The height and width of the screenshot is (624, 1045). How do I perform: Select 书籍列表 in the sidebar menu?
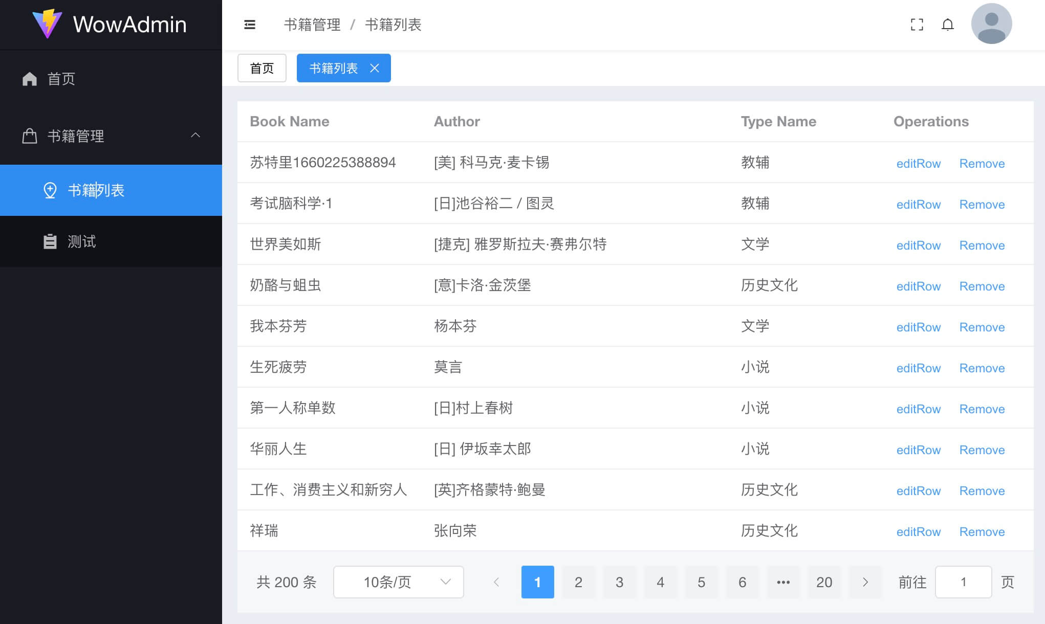[x=96, y=190]
